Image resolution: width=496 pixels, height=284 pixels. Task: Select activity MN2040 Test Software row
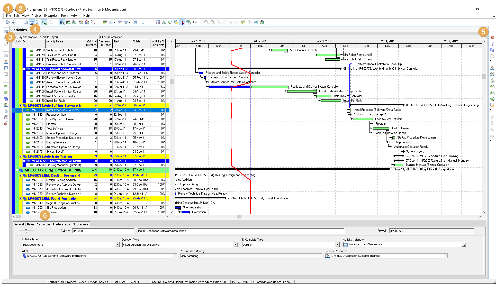55,129
